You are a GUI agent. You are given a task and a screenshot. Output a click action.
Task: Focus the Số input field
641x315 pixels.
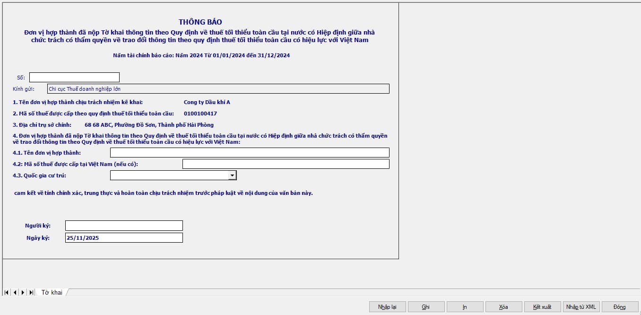pos(74,77)
